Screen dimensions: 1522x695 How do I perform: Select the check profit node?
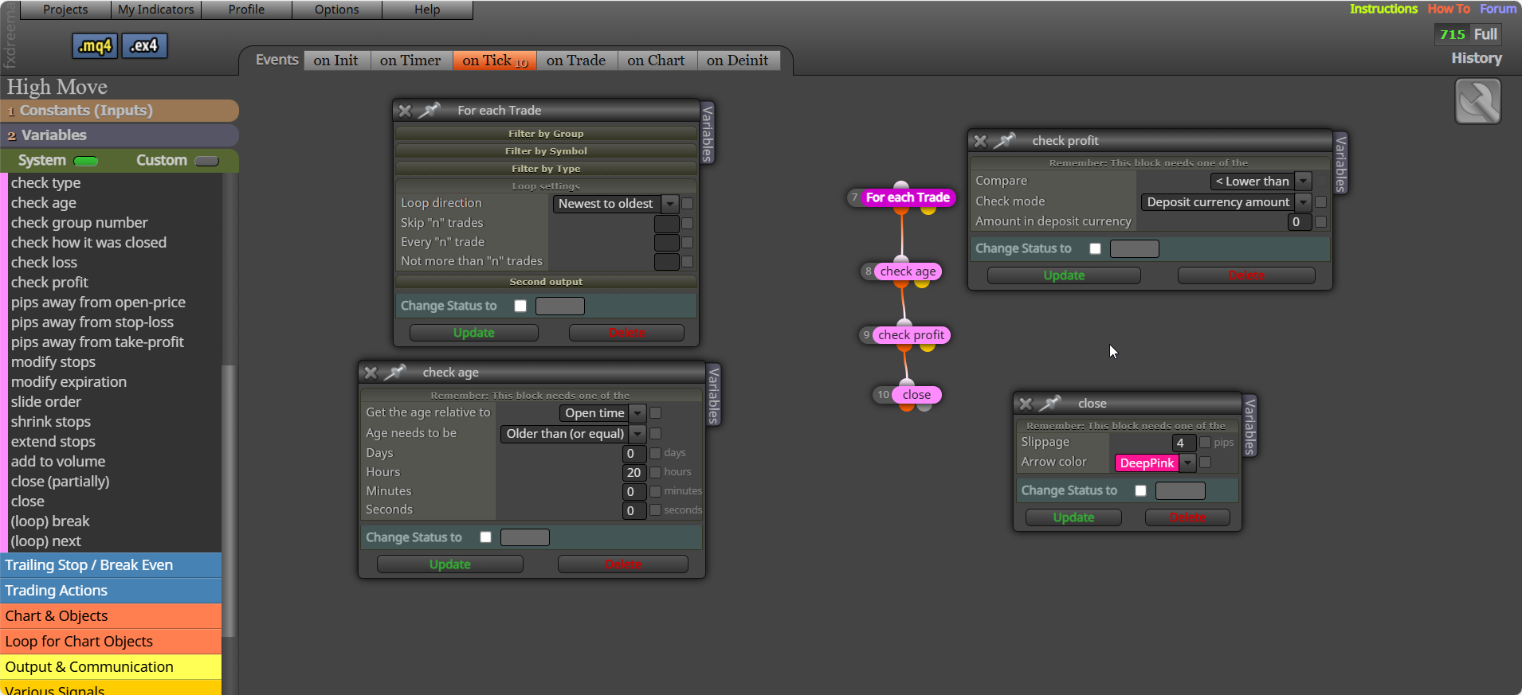pos(911,335)
